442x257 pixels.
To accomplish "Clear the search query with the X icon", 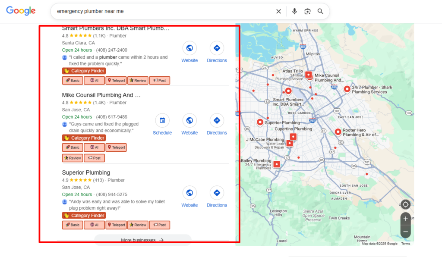I will click(278, 11).
